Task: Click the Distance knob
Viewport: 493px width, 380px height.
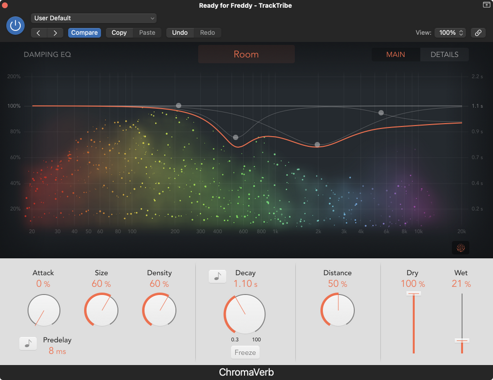Action: [x=338, y=310]
